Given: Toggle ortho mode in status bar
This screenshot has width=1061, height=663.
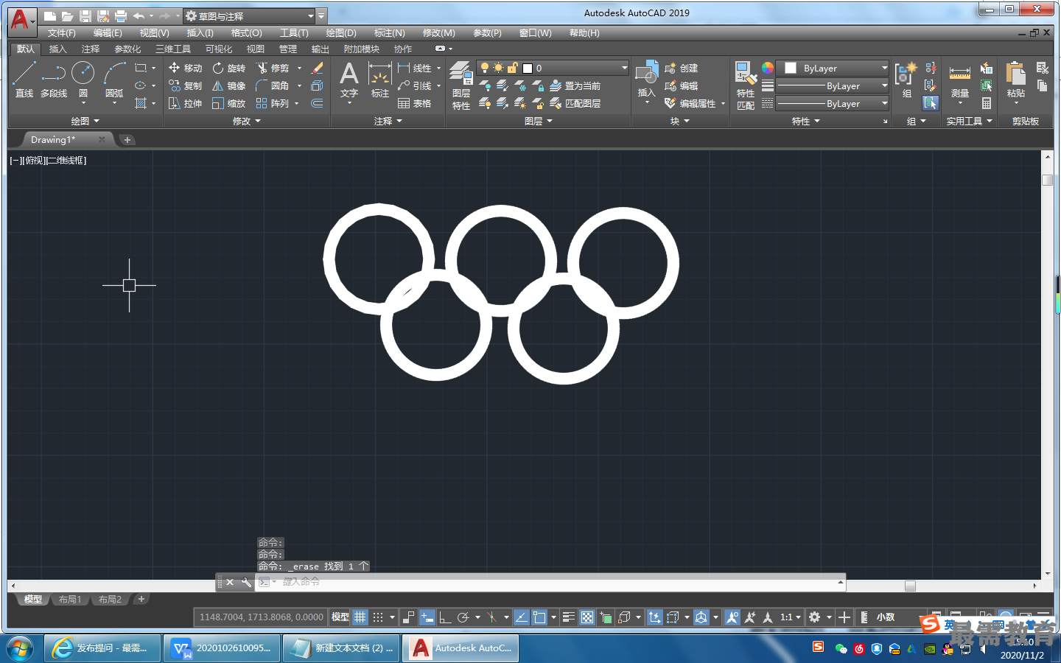Looking at the screenshot, I should point(445,617).
